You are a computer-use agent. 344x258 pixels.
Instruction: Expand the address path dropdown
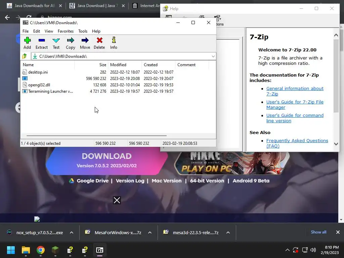[x=213, y=56]
